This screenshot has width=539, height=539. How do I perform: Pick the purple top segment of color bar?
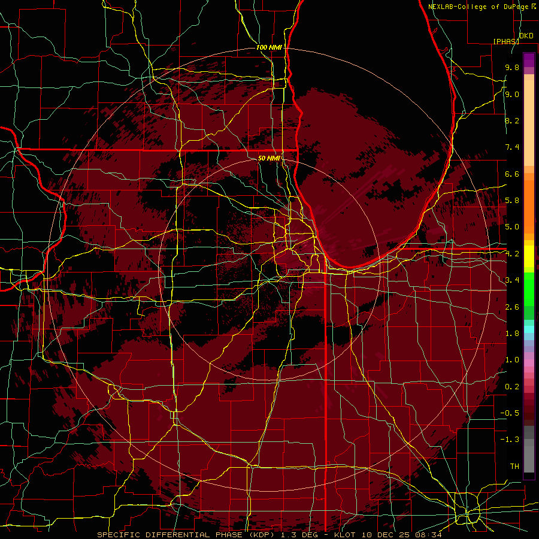point(529,60)
